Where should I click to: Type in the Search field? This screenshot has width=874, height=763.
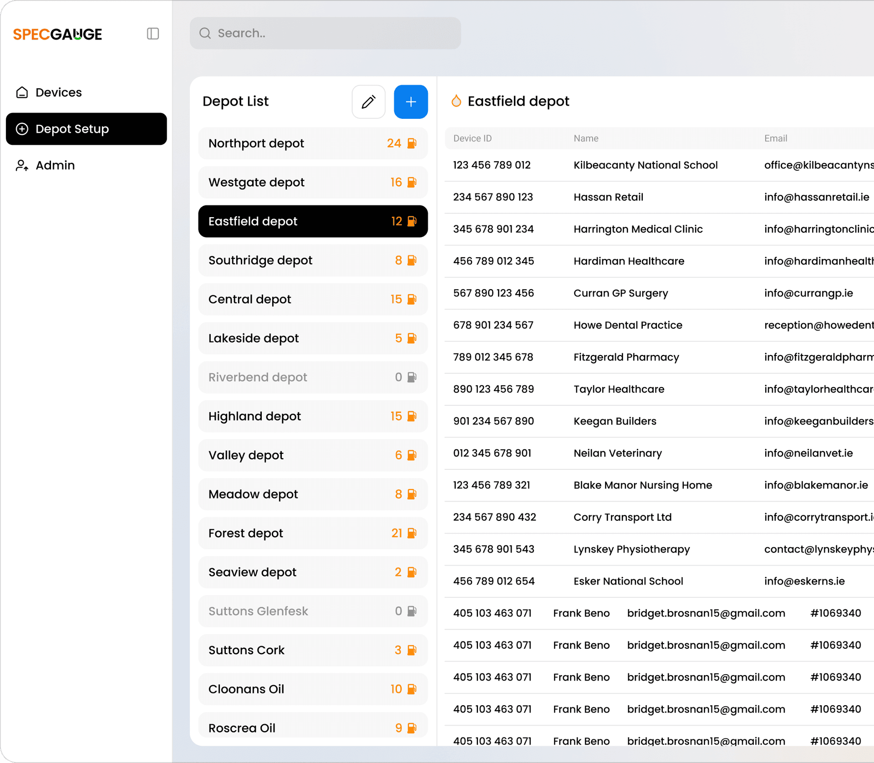(337, 33)
